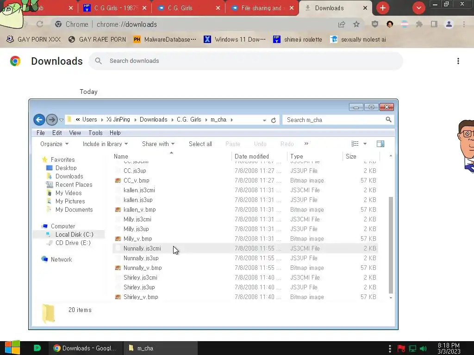Image resolution: width=474 pixels, height=355 pixels.
Task: Open the recent locations dropdown arrow
Action: pyautogui.click(x=62, y=120)
